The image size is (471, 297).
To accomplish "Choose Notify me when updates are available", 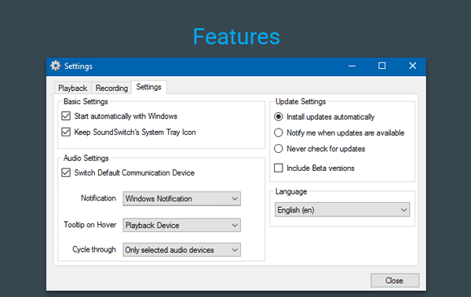I will (x=279, y=132).
